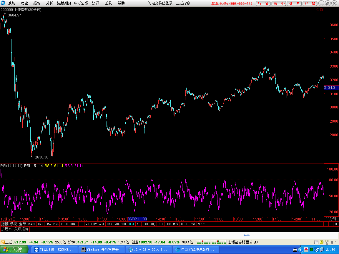Viewport: 339px width, 254px height.
Task: Click the yellow upload icon in status bar
Action: pyautogui.click(x=321, y=242)
